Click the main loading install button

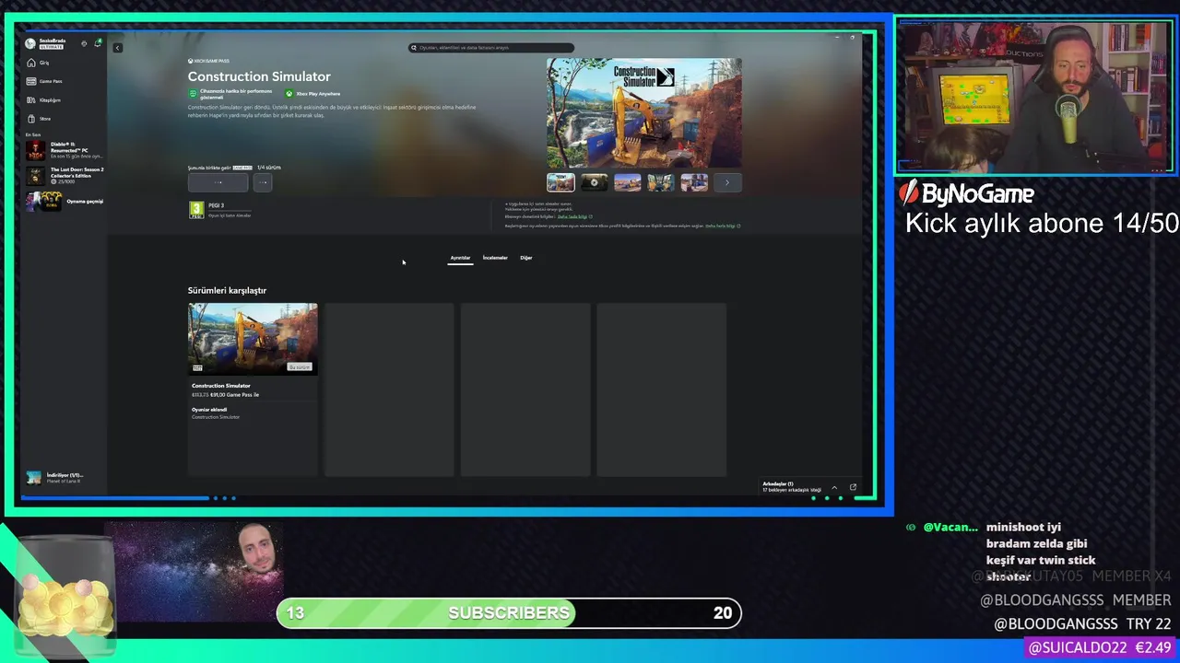pyautogui.click(x=218, y=182)
